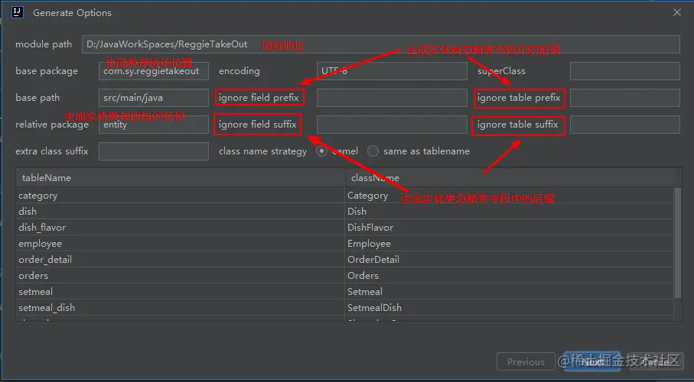Image resolution: width=694 pixels, height=382 pixels.
Task: Select the employee table name cell
Action: [x=181, y=244]
